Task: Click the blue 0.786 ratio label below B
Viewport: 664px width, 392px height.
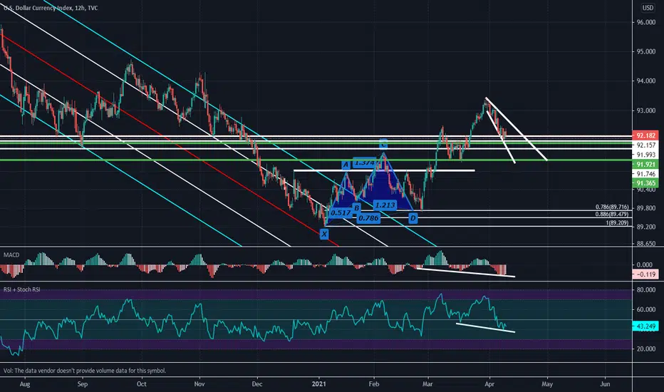Action: point(368,218)
